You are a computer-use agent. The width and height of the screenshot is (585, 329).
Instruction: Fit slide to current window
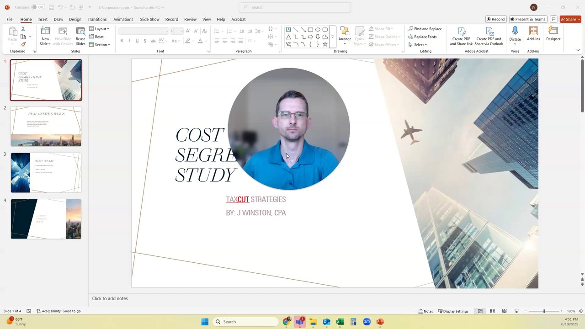pos(581,311)
